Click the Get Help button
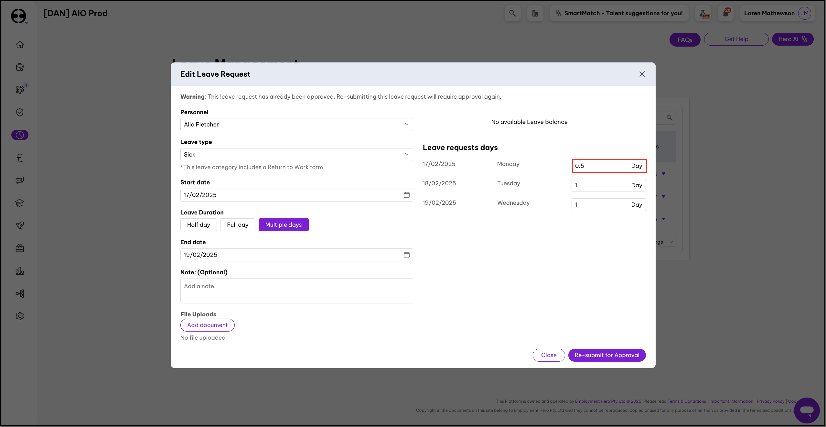 click(x=736, y=39)
